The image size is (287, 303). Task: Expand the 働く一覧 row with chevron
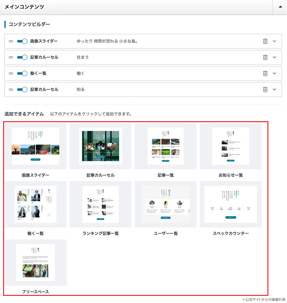pyautogui.click(x=274, y=73)
